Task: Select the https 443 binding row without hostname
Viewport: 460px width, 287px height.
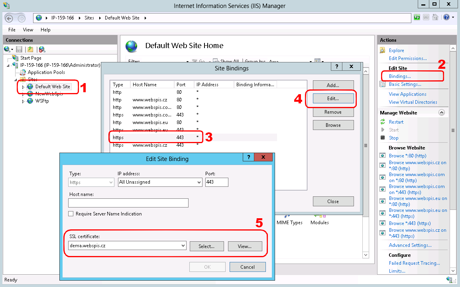Action: [155, 138]
